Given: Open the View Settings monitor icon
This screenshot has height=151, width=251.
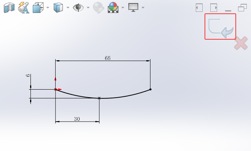Looking at the screenshot, I should [133, 7].
